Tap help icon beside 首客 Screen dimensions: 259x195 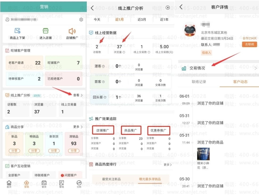(x=103, y=82)
